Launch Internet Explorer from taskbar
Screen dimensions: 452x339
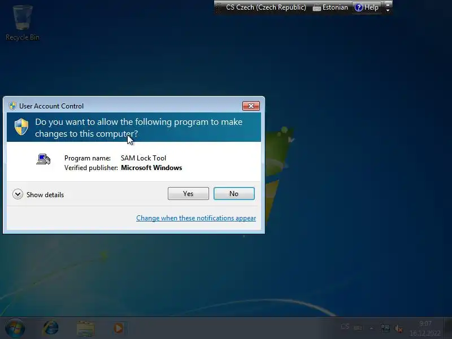click(51, 328)
